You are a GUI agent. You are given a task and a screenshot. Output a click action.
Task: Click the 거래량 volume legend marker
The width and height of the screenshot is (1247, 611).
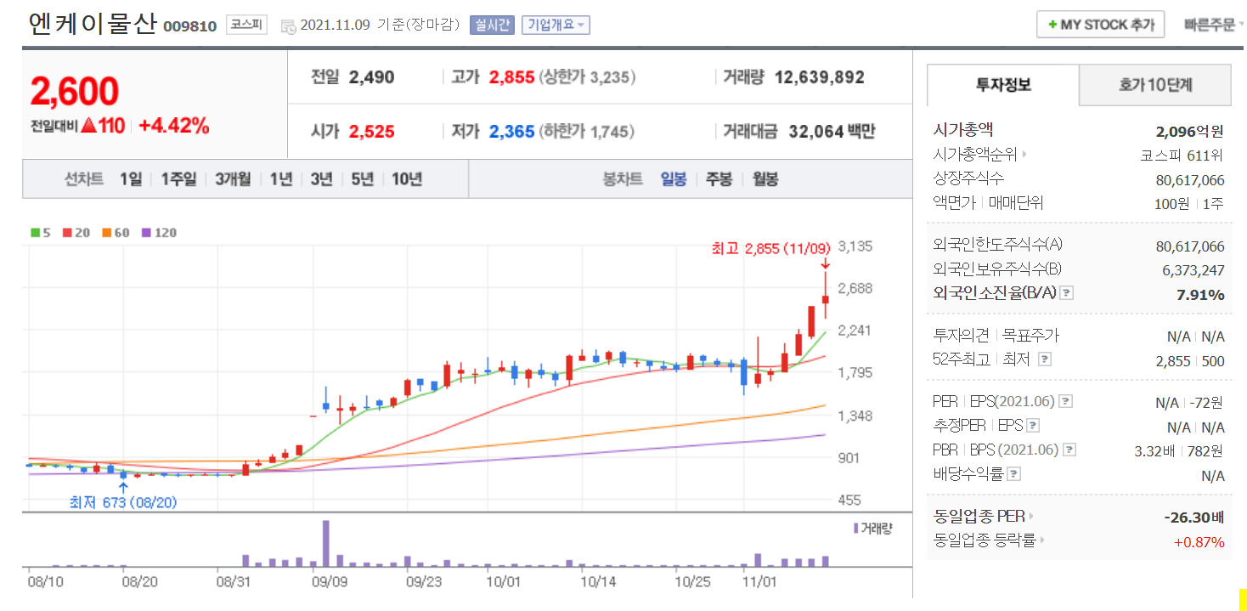[x=873, y=528]
